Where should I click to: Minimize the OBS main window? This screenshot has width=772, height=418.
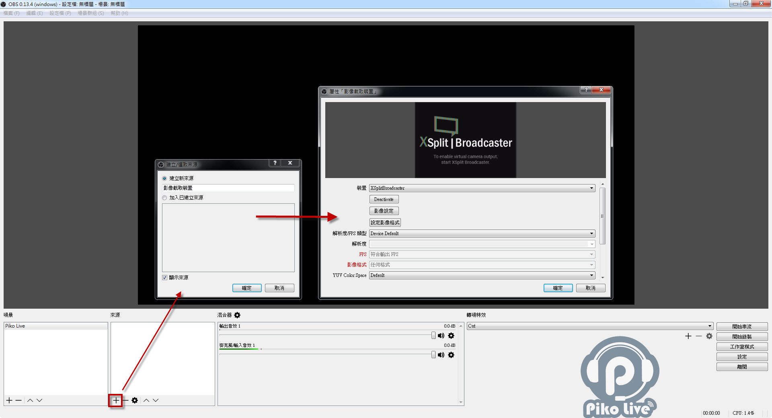(735, 4)
